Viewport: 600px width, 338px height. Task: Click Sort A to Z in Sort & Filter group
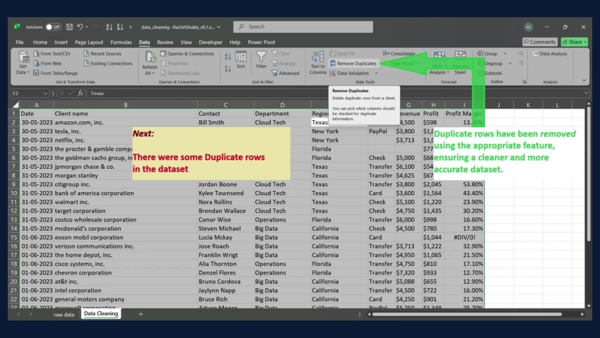[227, 56]
